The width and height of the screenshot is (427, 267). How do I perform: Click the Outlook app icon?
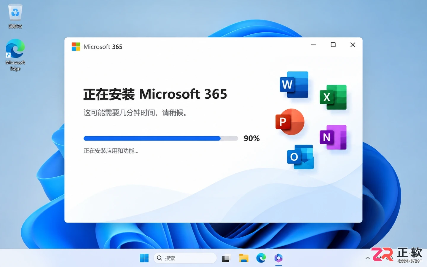tap(300, 157)
